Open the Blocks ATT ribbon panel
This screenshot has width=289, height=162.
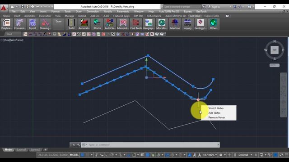(97, 24)
